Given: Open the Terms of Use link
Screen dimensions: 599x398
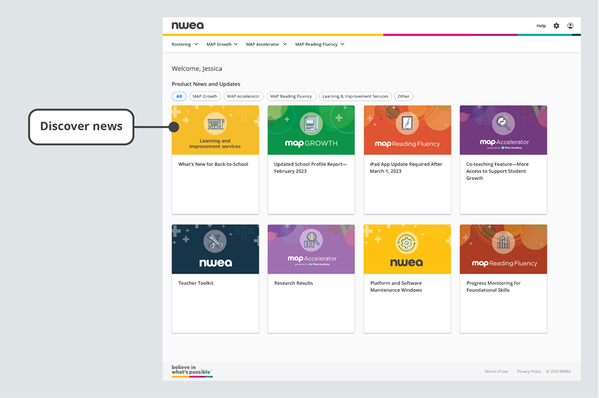Looking at the screenshot, I should 496,371.
